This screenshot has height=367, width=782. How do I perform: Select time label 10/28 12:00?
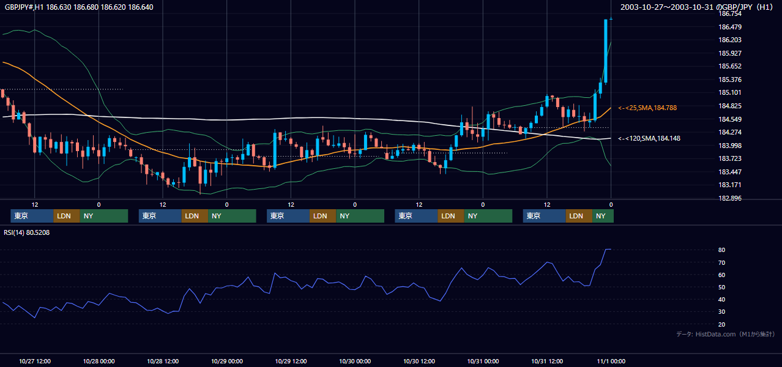[x=163, y=361]
